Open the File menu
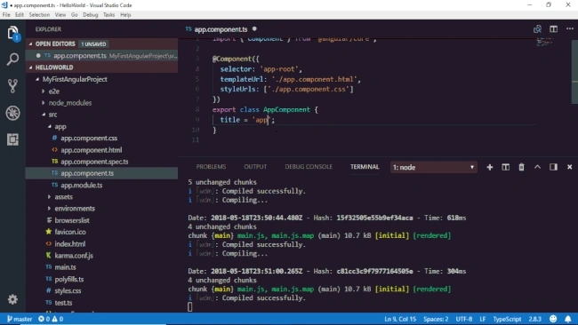 tap(6, 15)
